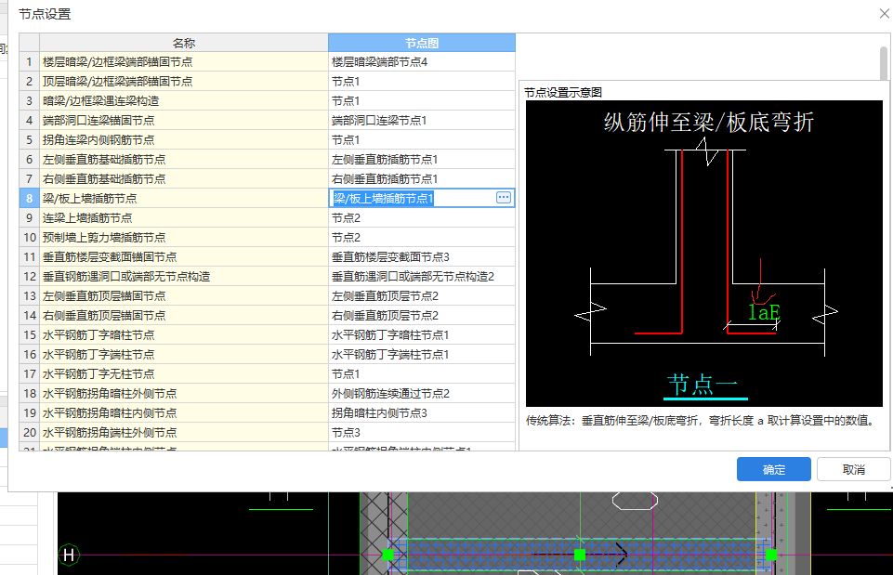The width and height of the screenshot is (893, 575).
Task: Select row 水平钢筋拐角端柱外侧节点
Action: pos(183,432)
